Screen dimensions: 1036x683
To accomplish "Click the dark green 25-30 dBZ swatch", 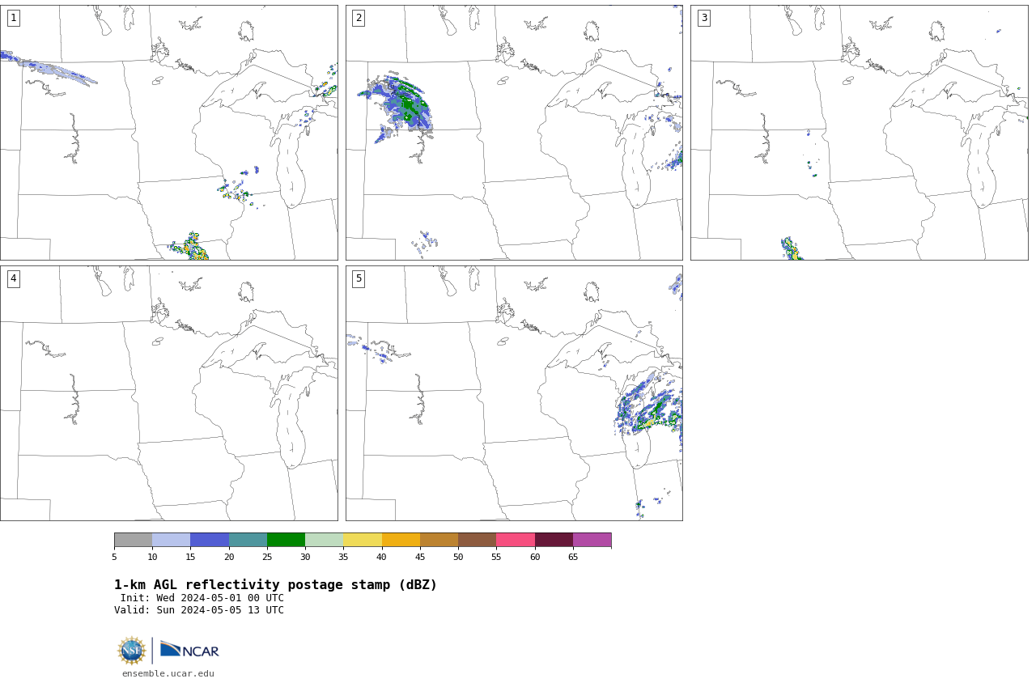I will [286, 540].
